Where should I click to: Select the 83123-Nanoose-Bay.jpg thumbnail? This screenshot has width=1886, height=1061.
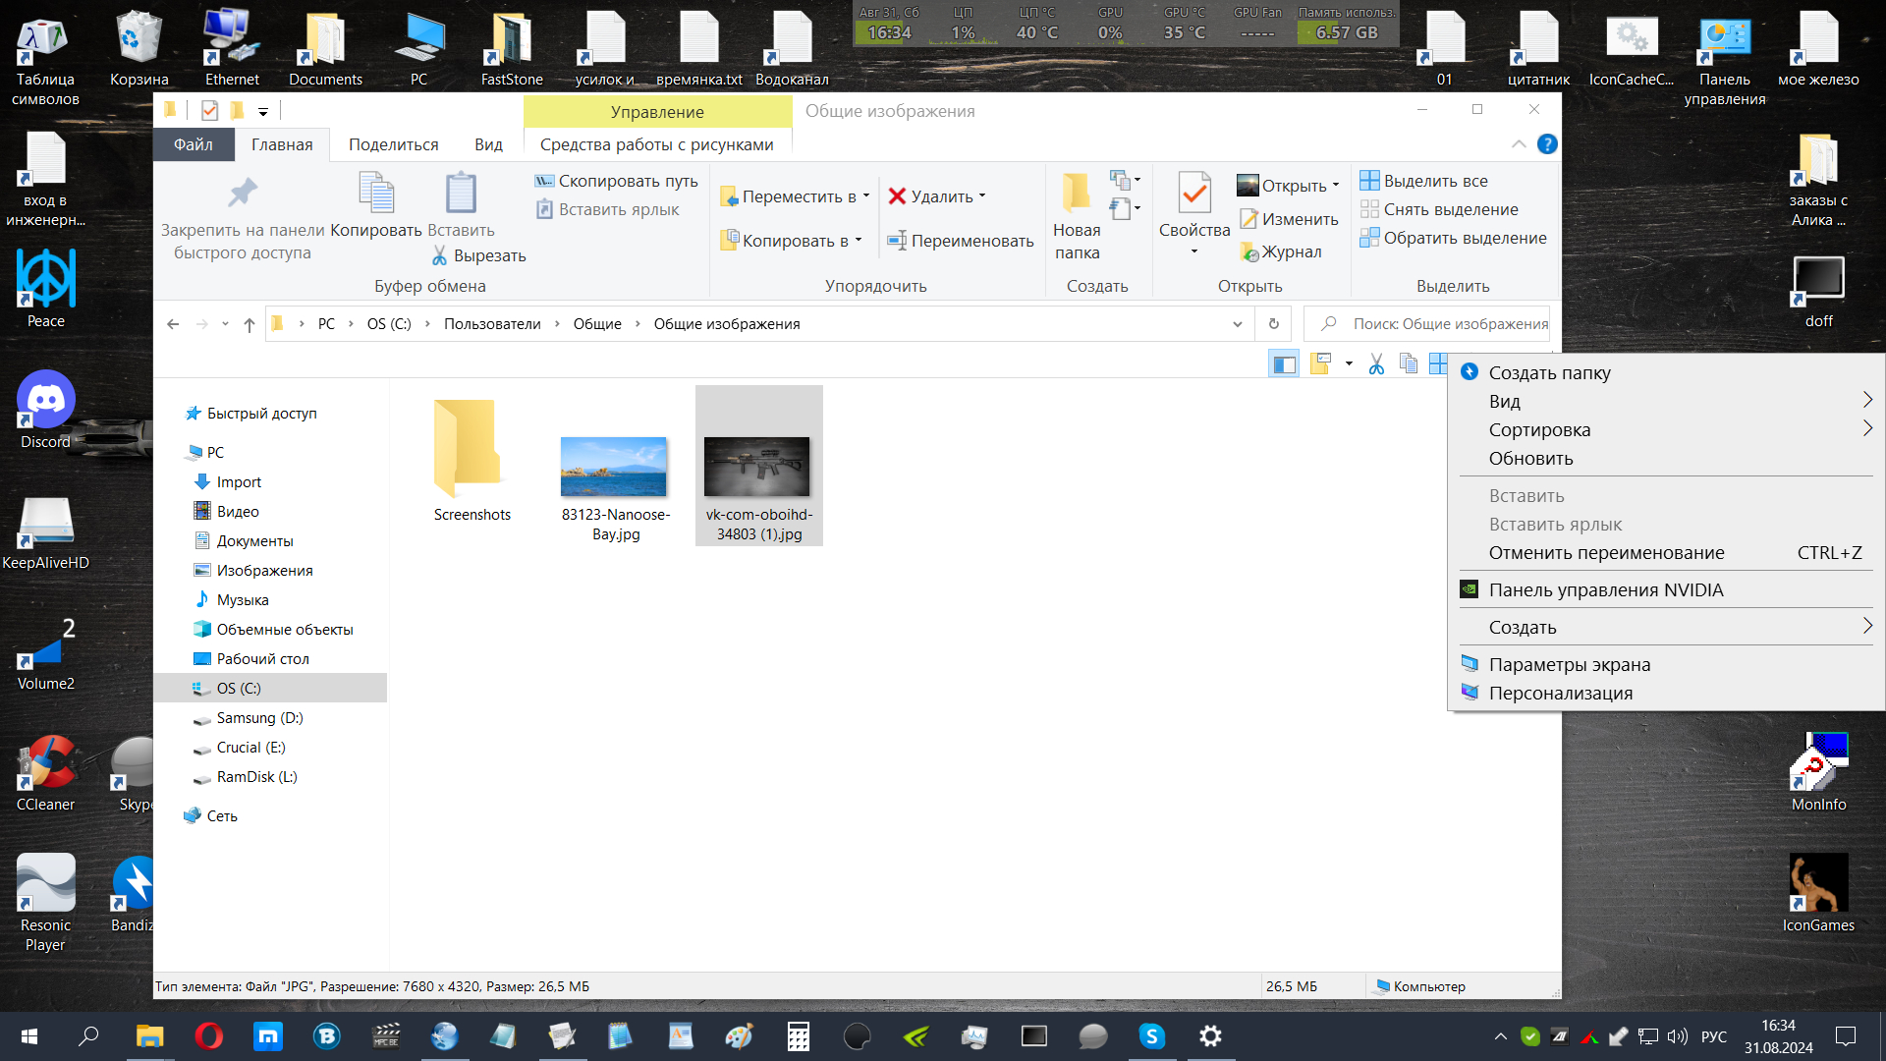pyautogui.click(x=614, y=468)
